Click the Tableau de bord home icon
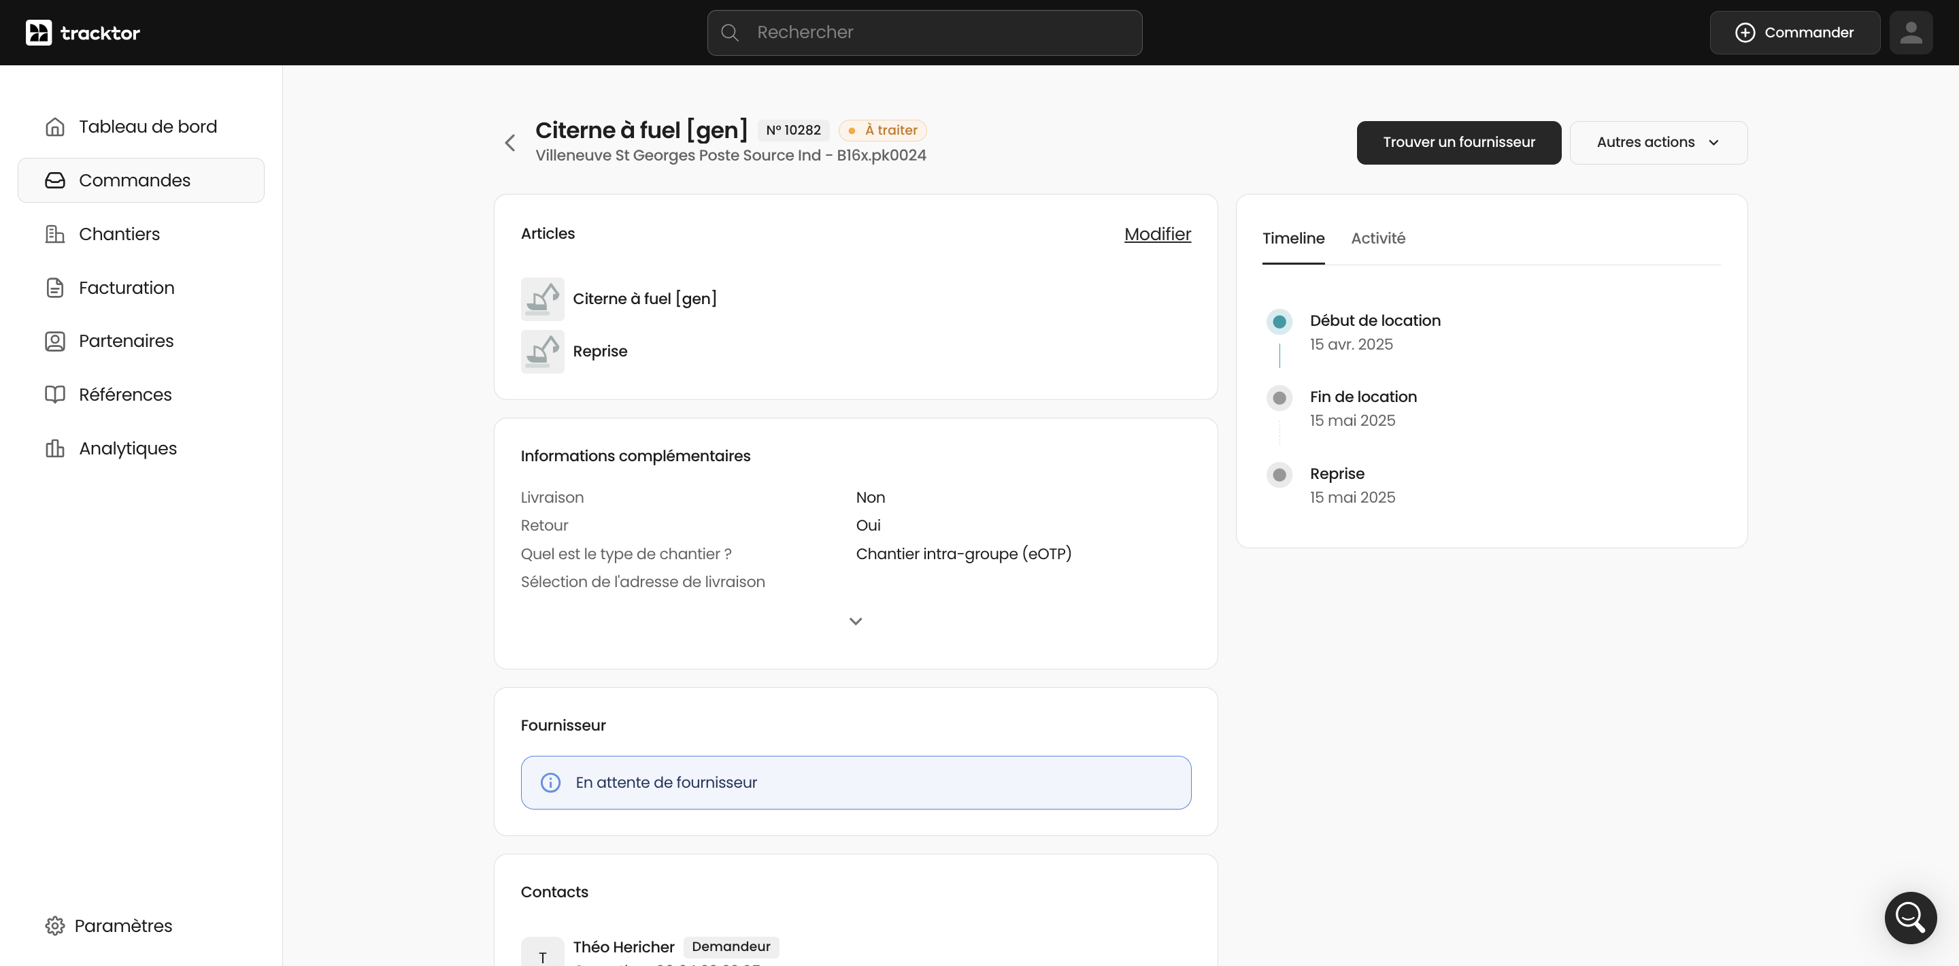Viewport: 1959px width, 966px height. coord(54,127)
